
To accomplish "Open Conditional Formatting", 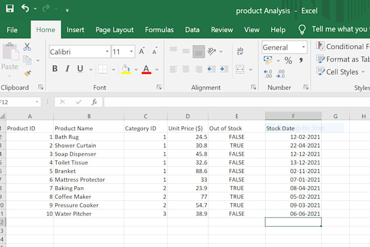I will tap(343, 46).
